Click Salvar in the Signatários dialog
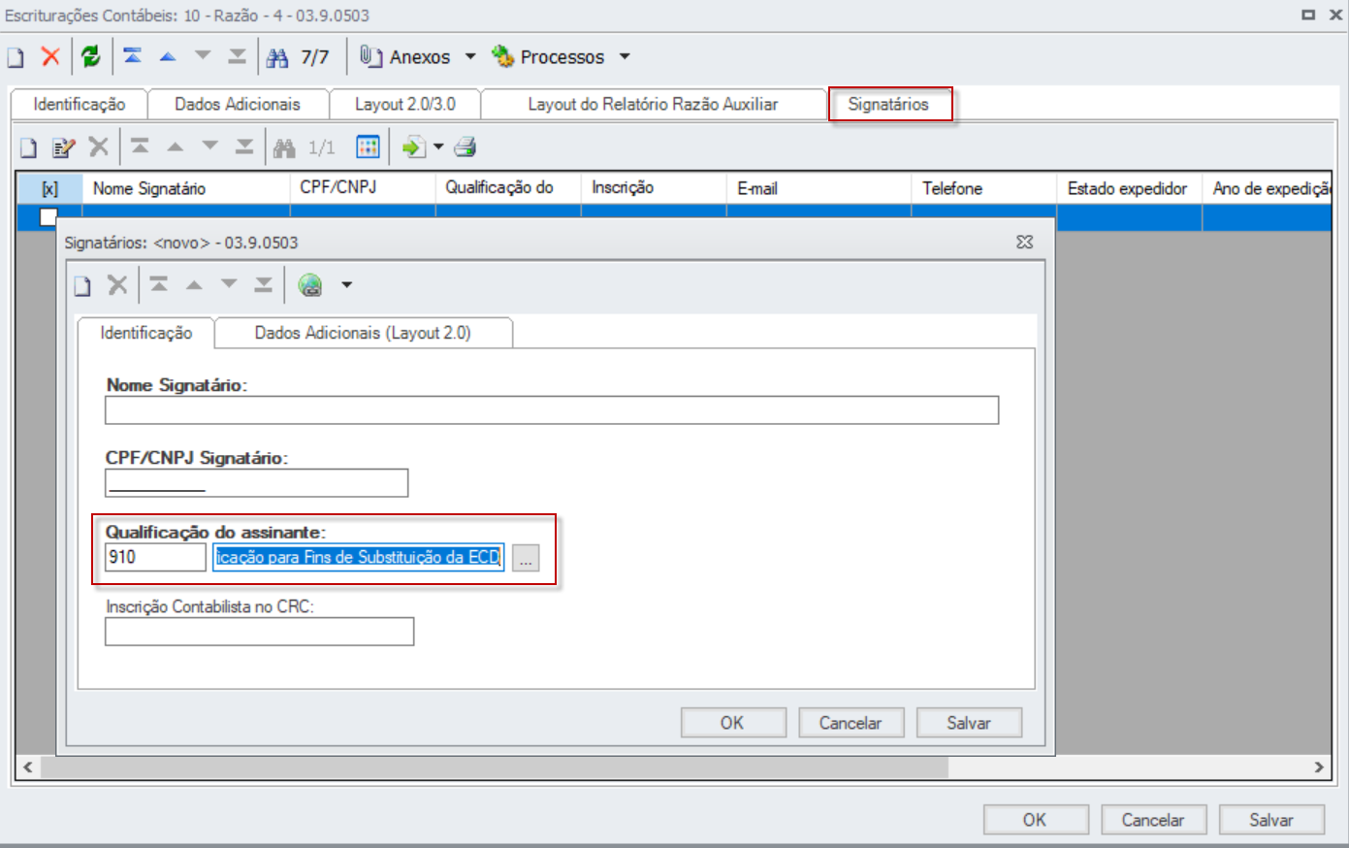This screenshot has width=1349, height=848. (x=969, y=723)
